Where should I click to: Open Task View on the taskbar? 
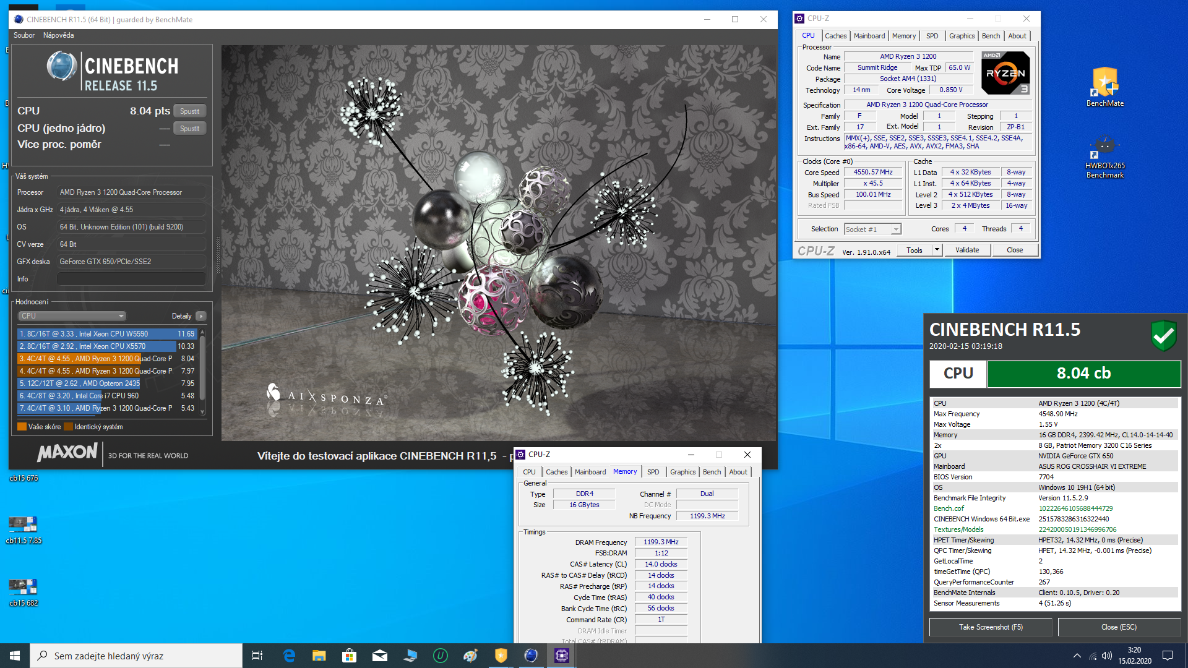coord(257,656)
